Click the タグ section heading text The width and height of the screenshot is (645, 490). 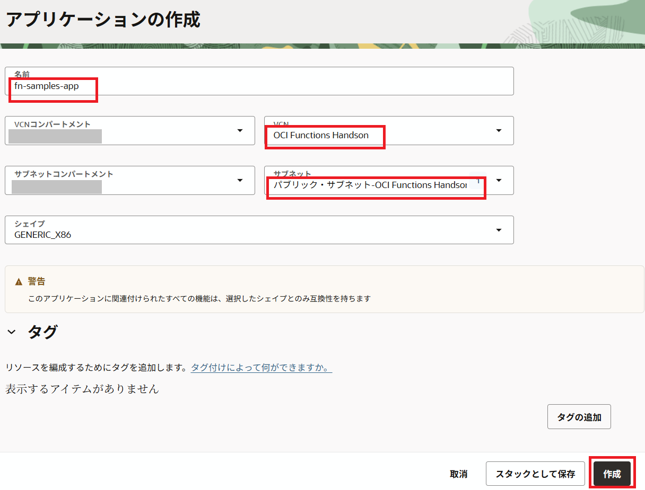point(42,332)
